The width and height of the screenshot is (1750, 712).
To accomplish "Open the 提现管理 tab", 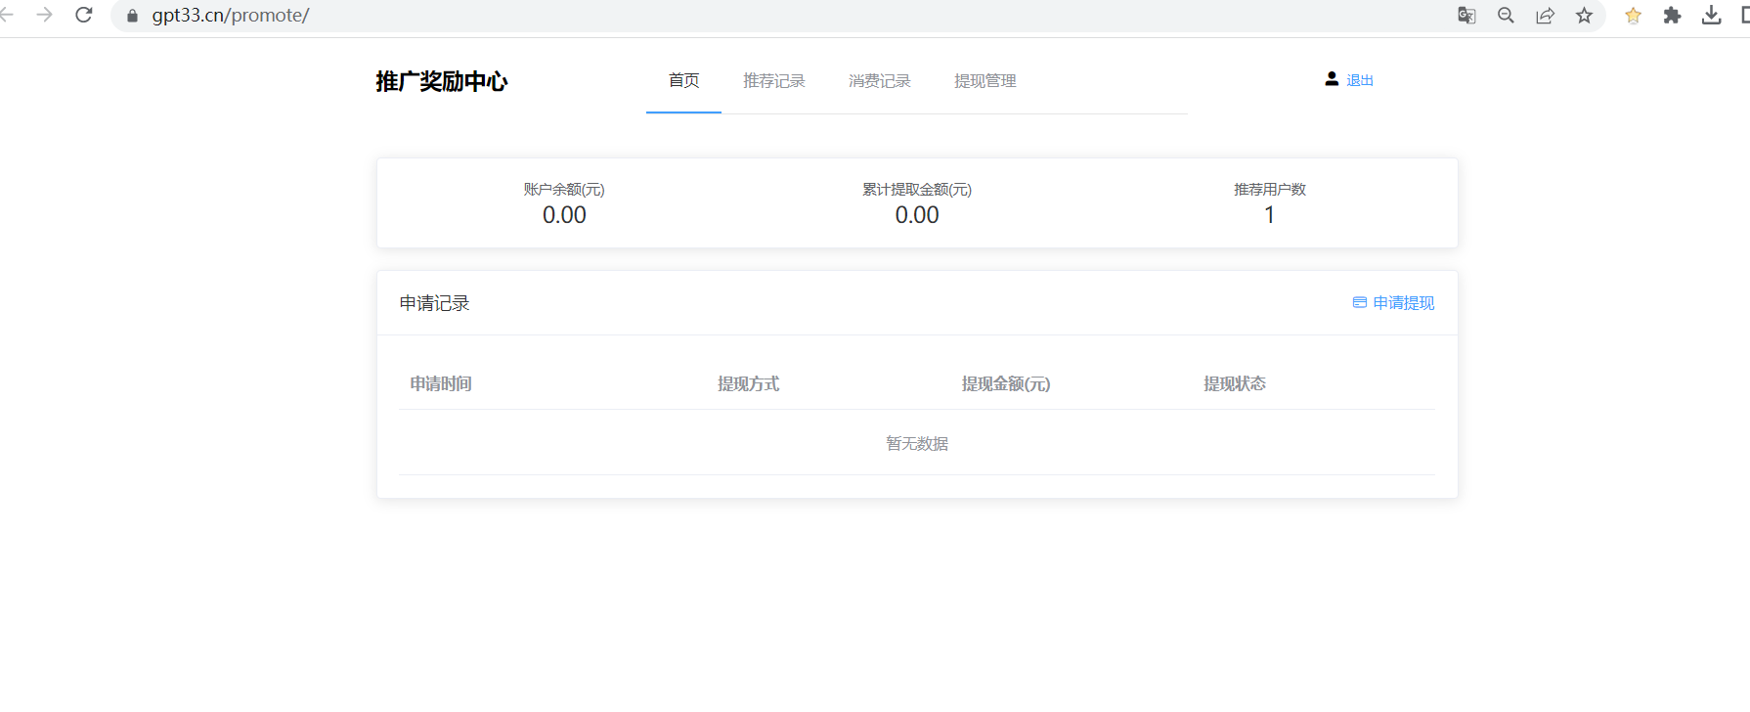I will [985, 81].
